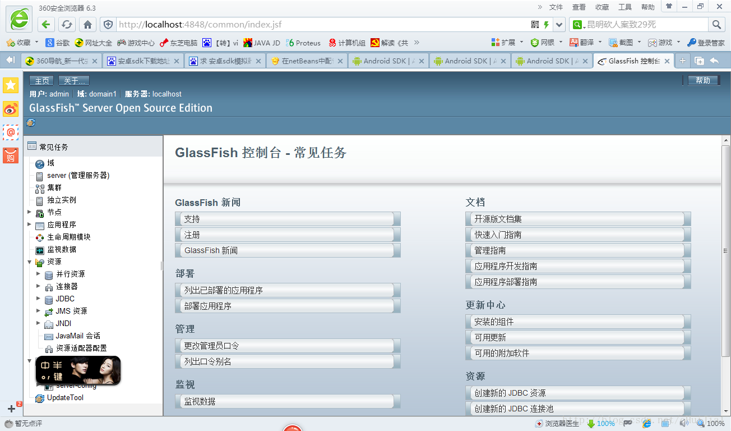Click the 监视数据 monitor icon in tree
This screenshot has height=431, width=731.
[40, 250]
